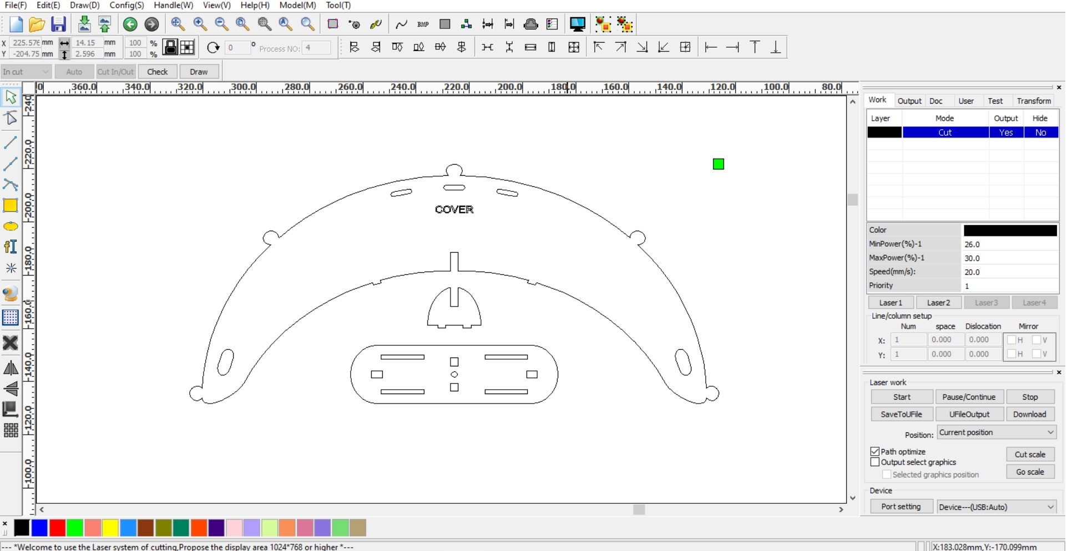This screenshot has height=551, width=1067.
Task: Click the Stop button
Action: click(1030, 397)
